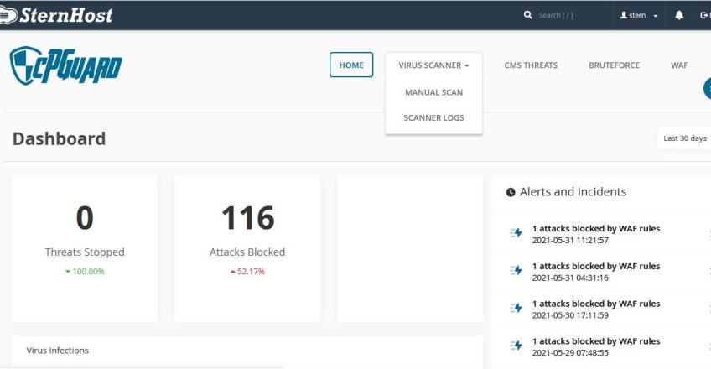Switch to the WAF tab
This screenshot has height=369, width=711.
(679, 65)
